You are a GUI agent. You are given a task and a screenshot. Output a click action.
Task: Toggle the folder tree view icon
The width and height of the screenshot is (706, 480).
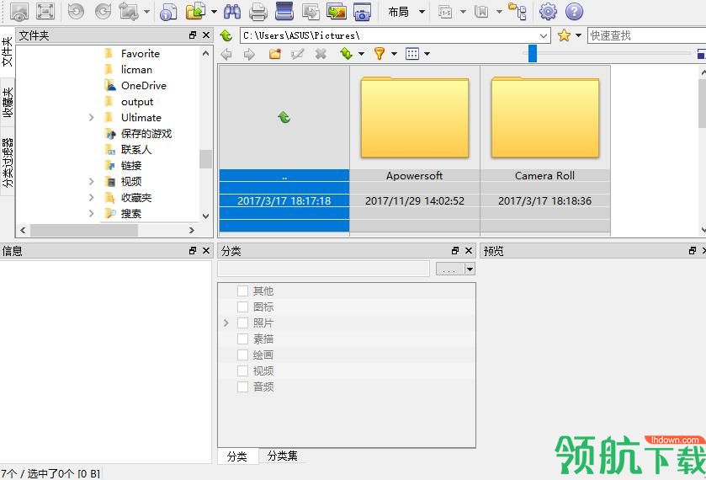tap(518, 12)
